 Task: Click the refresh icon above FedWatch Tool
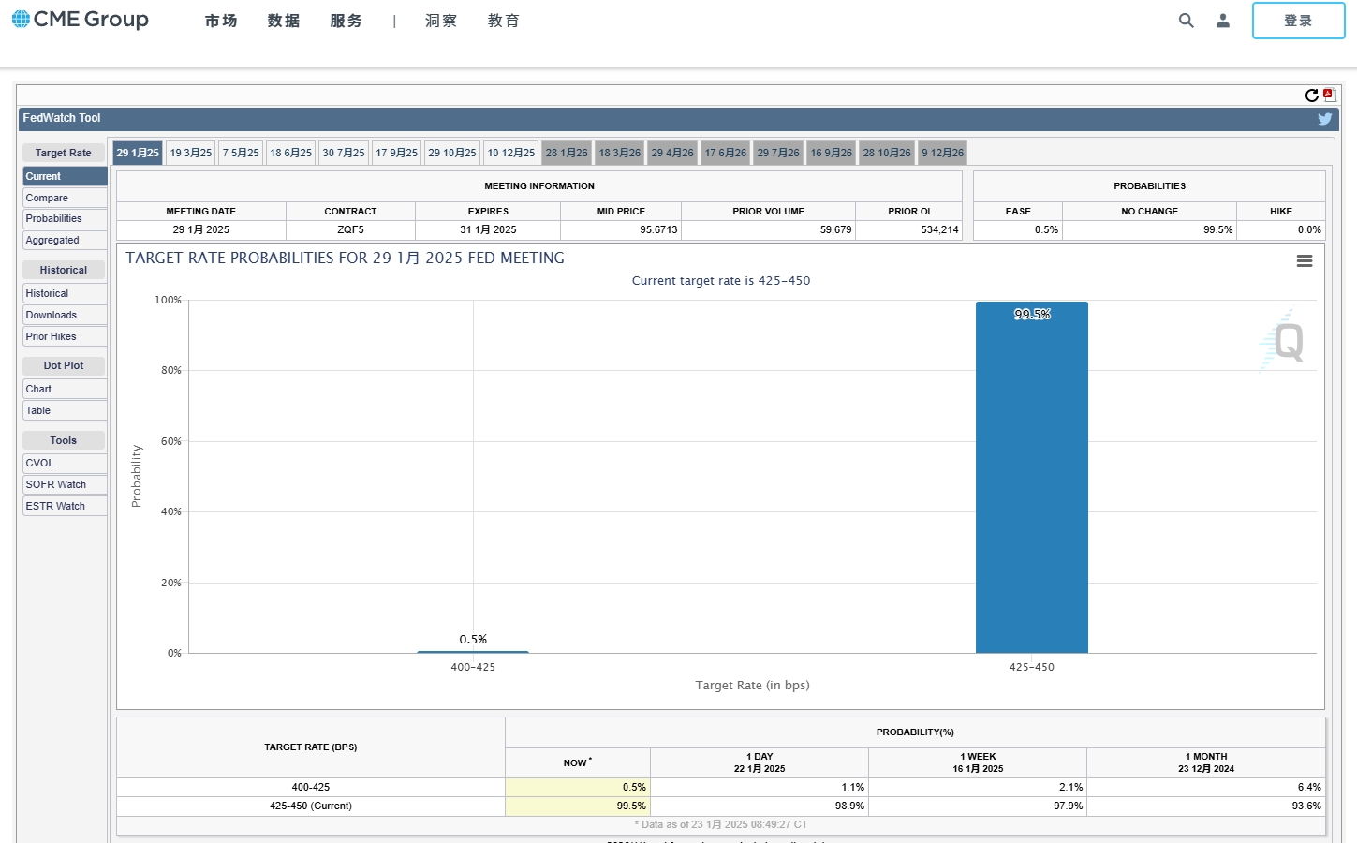(1312, 96)
